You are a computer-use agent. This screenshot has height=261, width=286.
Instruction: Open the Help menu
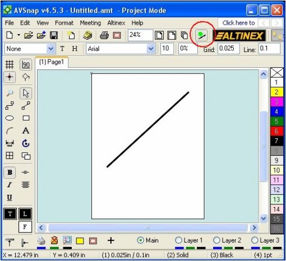137,23
